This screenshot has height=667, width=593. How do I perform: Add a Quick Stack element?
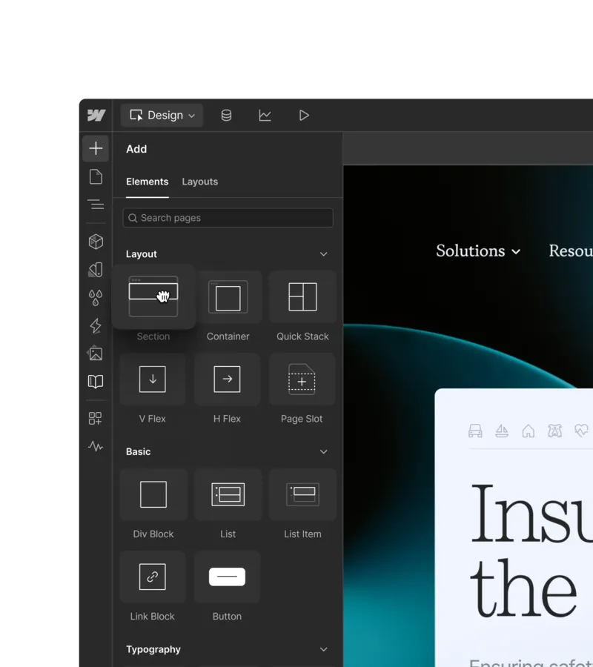pos(302,297)
